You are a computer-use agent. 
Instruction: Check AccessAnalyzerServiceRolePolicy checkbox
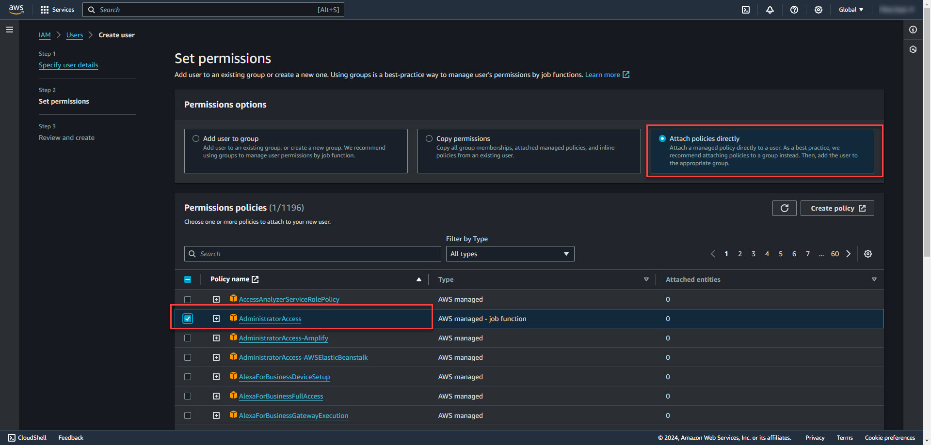(x=188, y=300)
